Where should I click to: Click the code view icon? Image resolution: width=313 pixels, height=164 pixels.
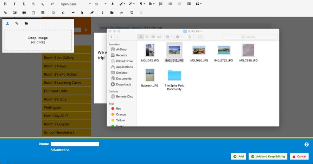pyautogui.click(x=121, y=13)
